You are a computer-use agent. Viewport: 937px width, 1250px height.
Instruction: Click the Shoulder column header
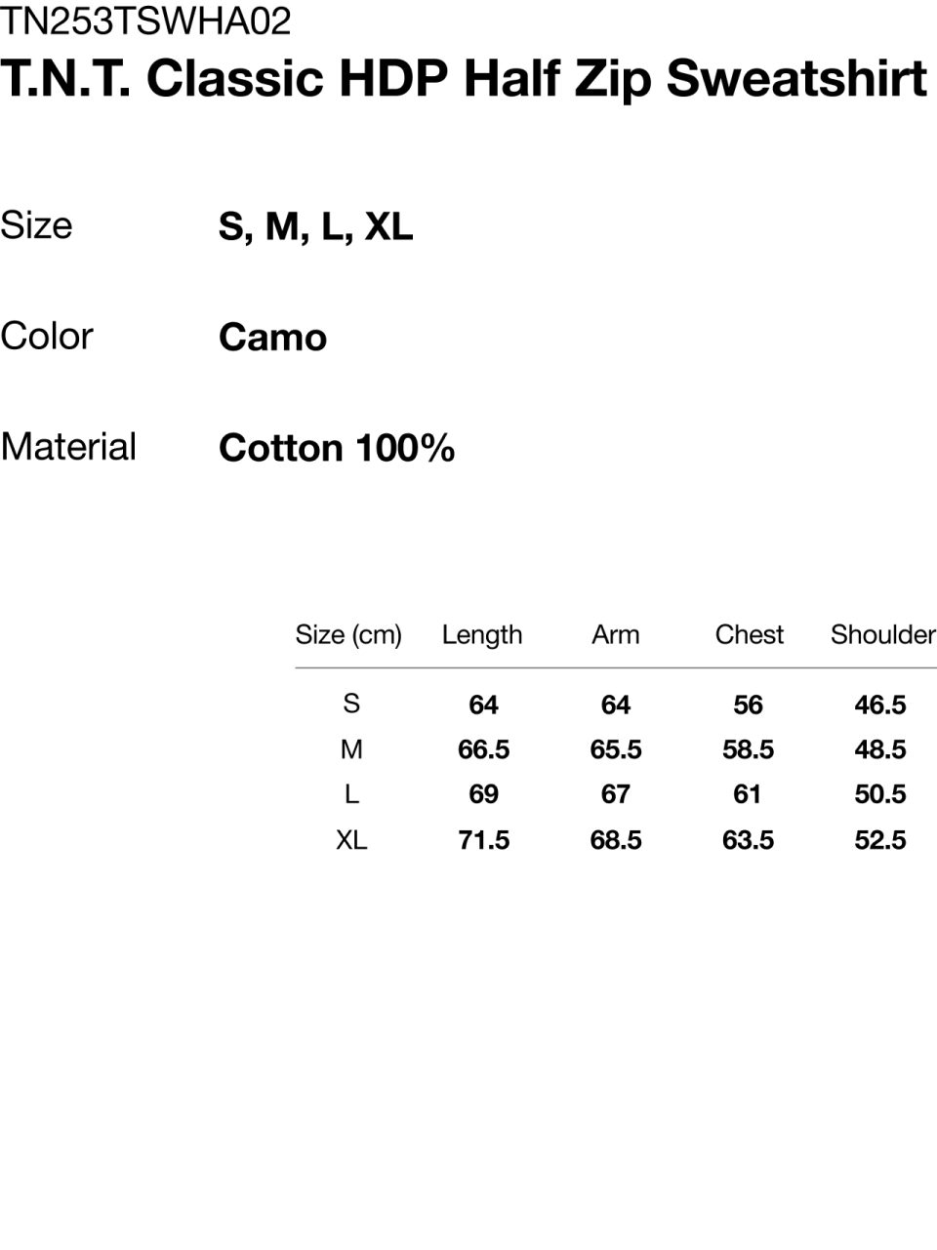click(x=883, y=635)
